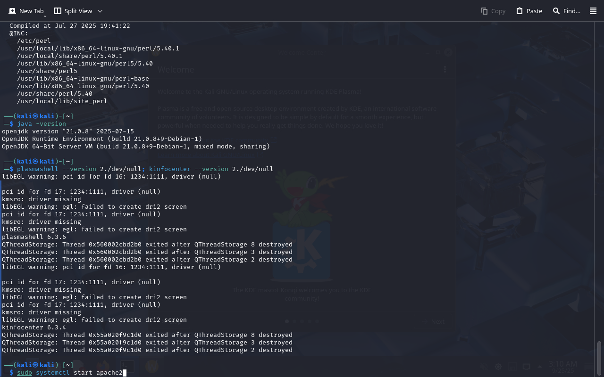Click the underlined 'sudo' word
The height and width of the screenshot is (377, 604).
click(x=25, y=373)
